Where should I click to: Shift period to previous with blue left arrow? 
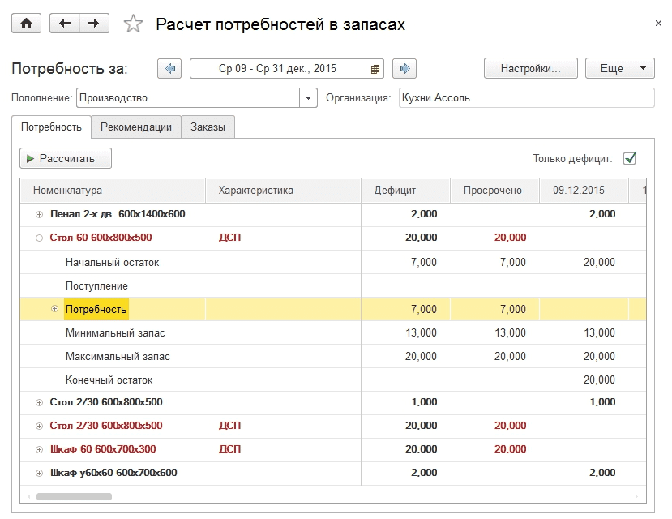tap(169, 69)
